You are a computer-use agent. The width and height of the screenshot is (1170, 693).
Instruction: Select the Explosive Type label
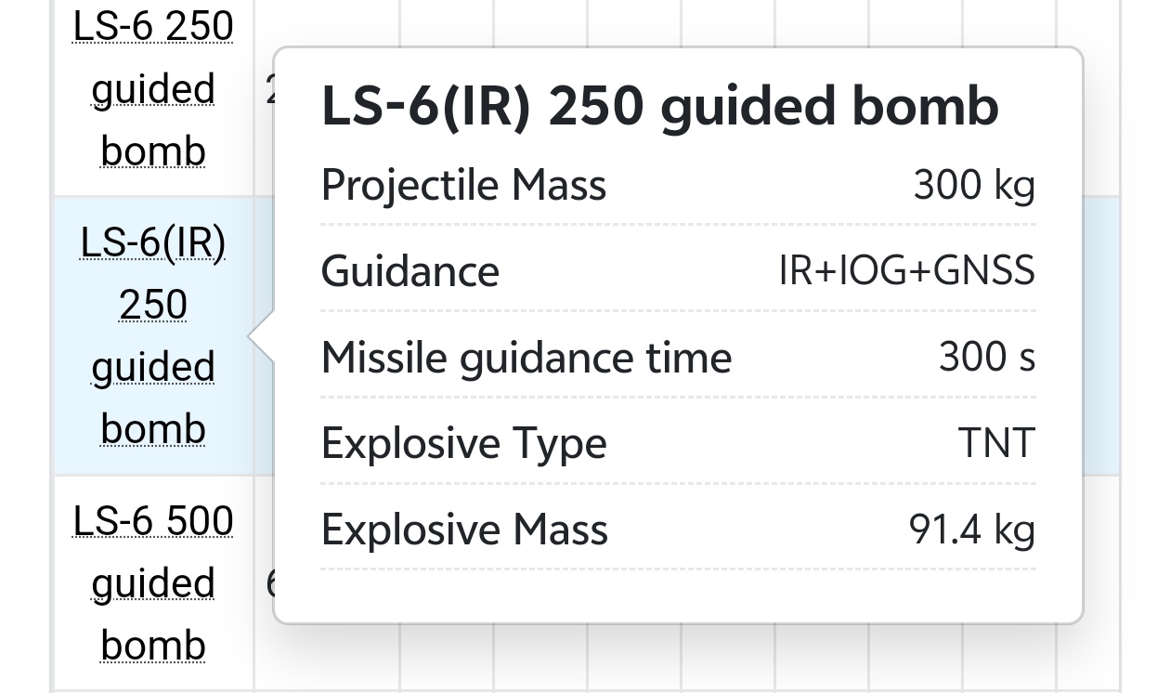pos(463,444)
